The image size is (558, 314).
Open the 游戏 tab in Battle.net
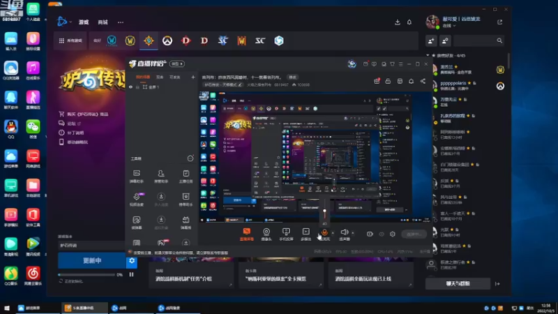click(84, 22)
